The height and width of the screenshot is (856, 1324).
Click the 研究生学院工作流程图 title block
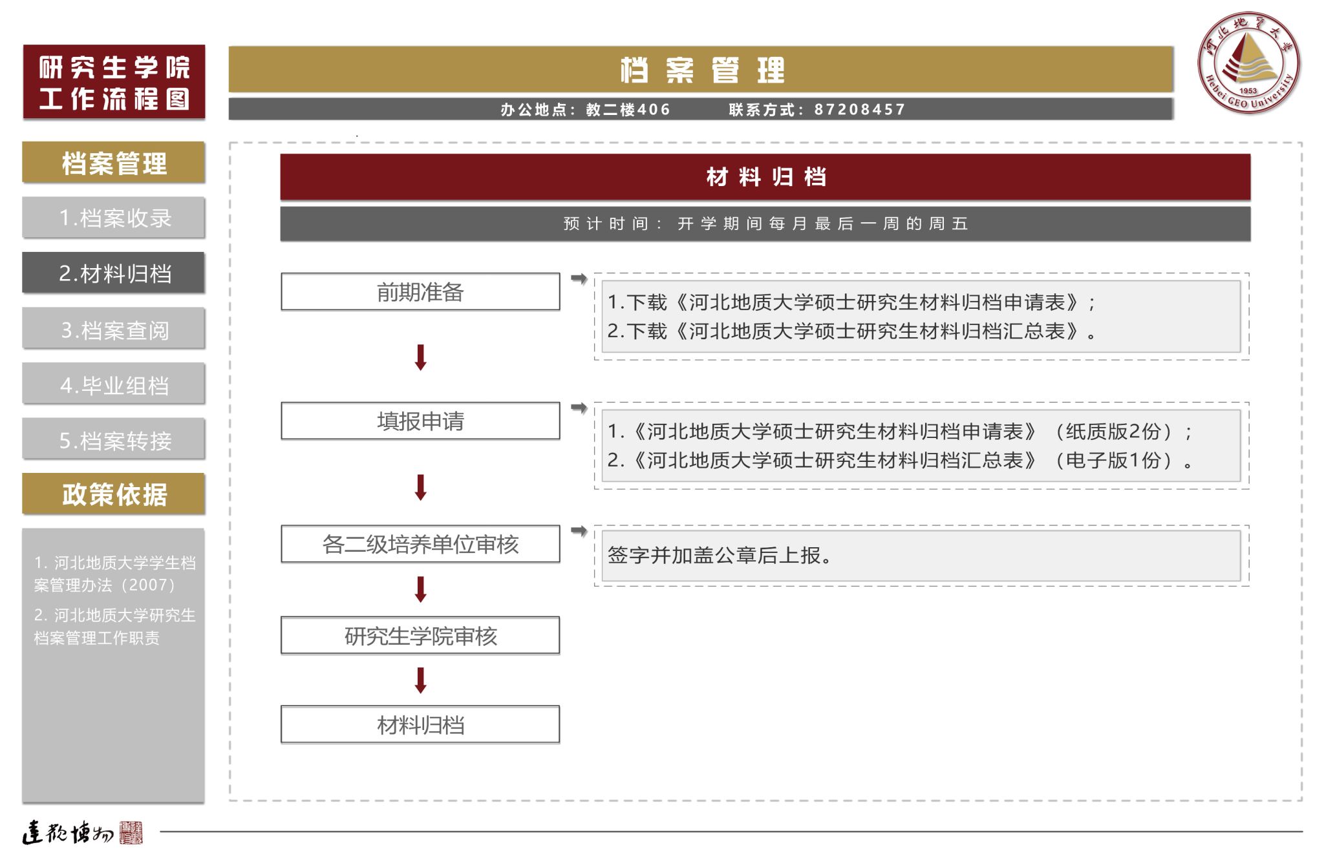[x=114, y=82]
